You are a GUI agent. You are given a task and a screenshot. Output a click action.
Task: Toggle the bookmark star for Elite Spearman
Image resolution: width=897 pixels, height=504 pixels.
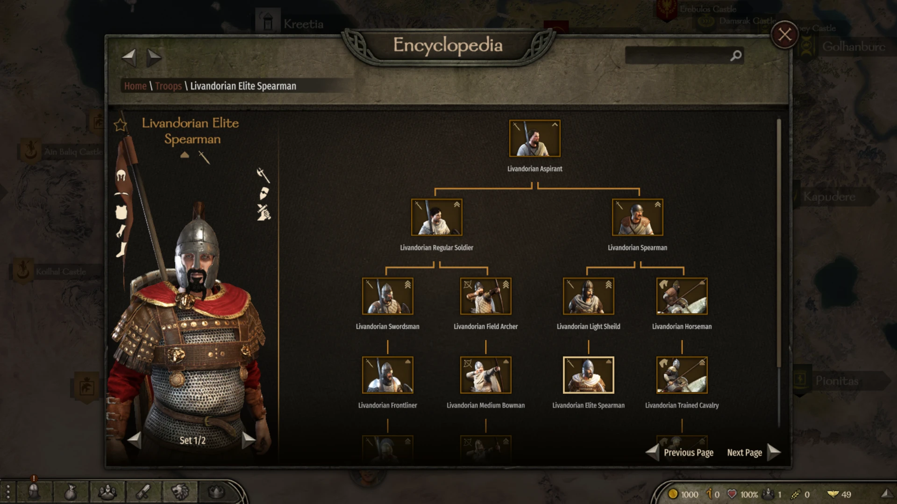click(121, 125)
